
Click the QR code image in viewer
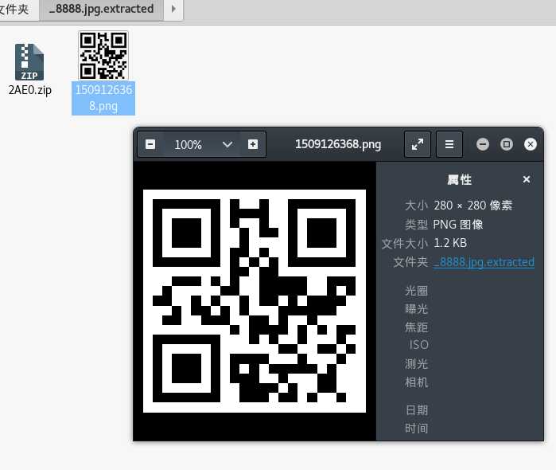(255, 301)
